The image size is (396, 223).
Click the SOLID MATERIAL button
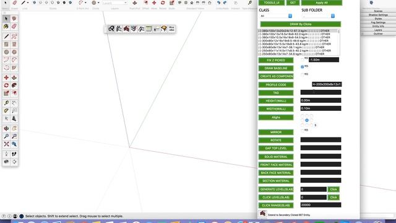pos(276,157)
